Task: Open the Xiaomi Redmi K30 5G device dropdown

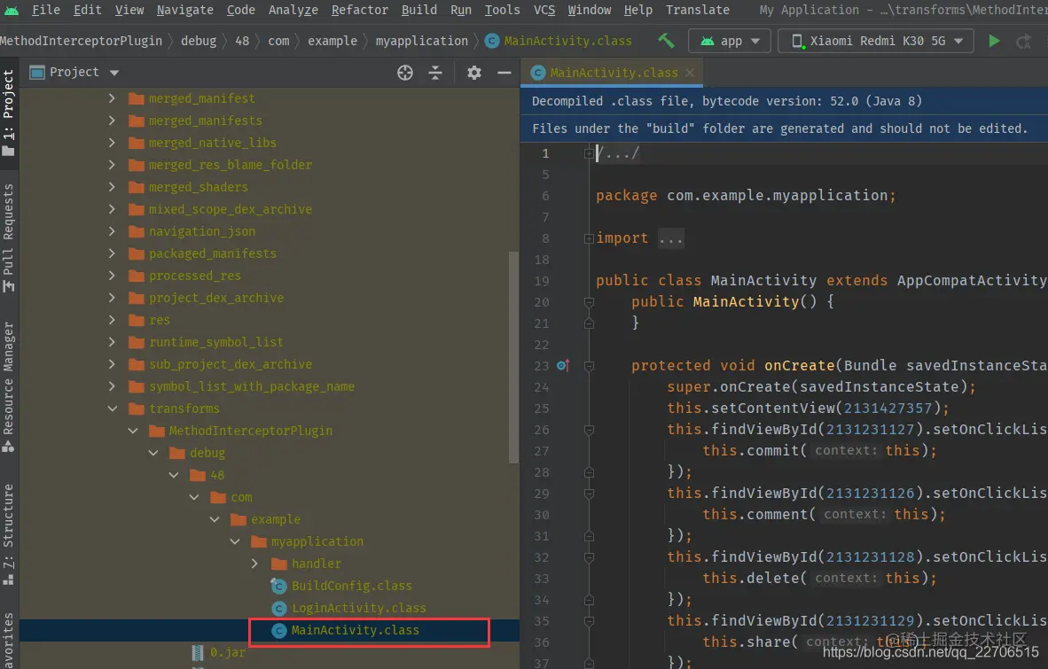Action: click(x=877, y=42)
